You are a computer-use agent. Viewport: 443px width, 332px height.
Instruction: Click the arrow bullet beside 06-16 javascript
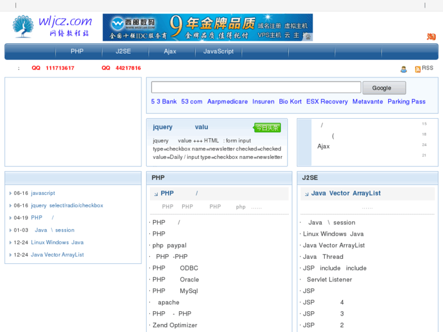[10, 193]
